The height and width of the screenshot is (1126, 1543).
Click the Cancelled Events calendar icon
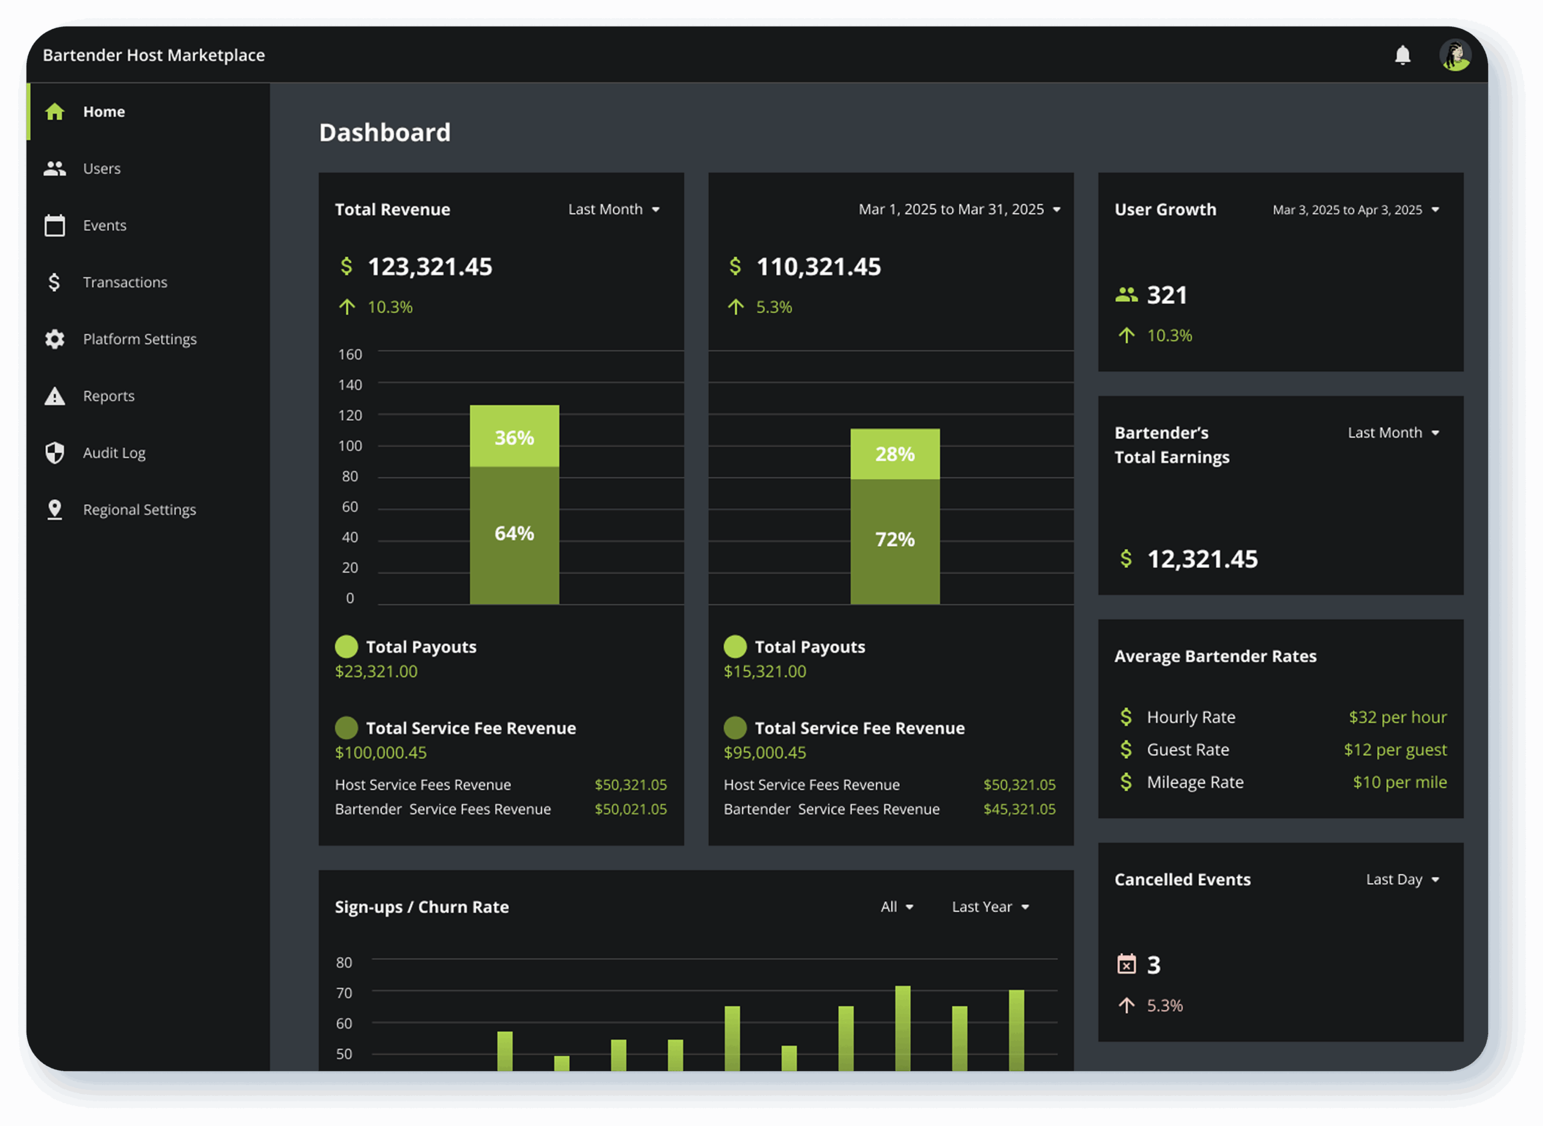pos(1126,964)
